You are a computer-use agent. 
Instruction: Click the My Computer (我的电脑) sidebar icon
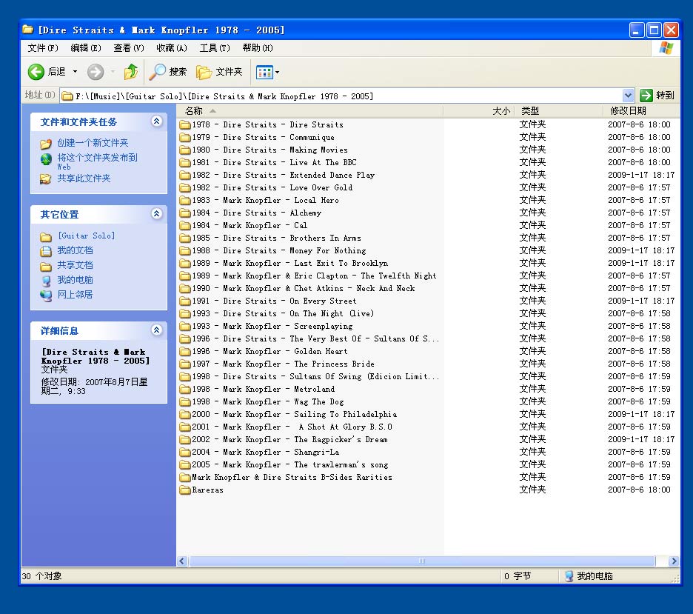click(46, 281)
